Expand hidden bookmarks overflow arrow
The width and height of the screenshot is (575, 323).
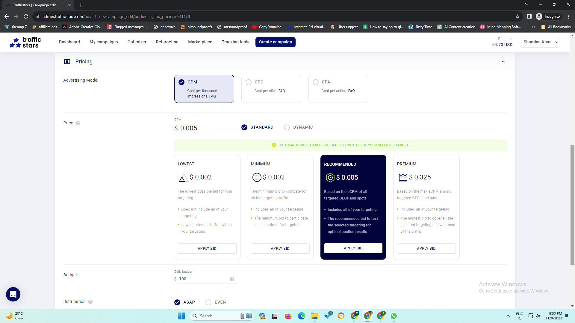(x=534, y=27)
